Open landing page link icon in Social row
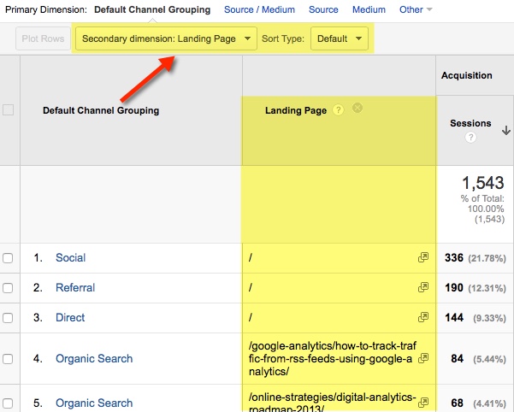Screen dimensions: 514x412 pyautogui.click(x=423, y=257)
